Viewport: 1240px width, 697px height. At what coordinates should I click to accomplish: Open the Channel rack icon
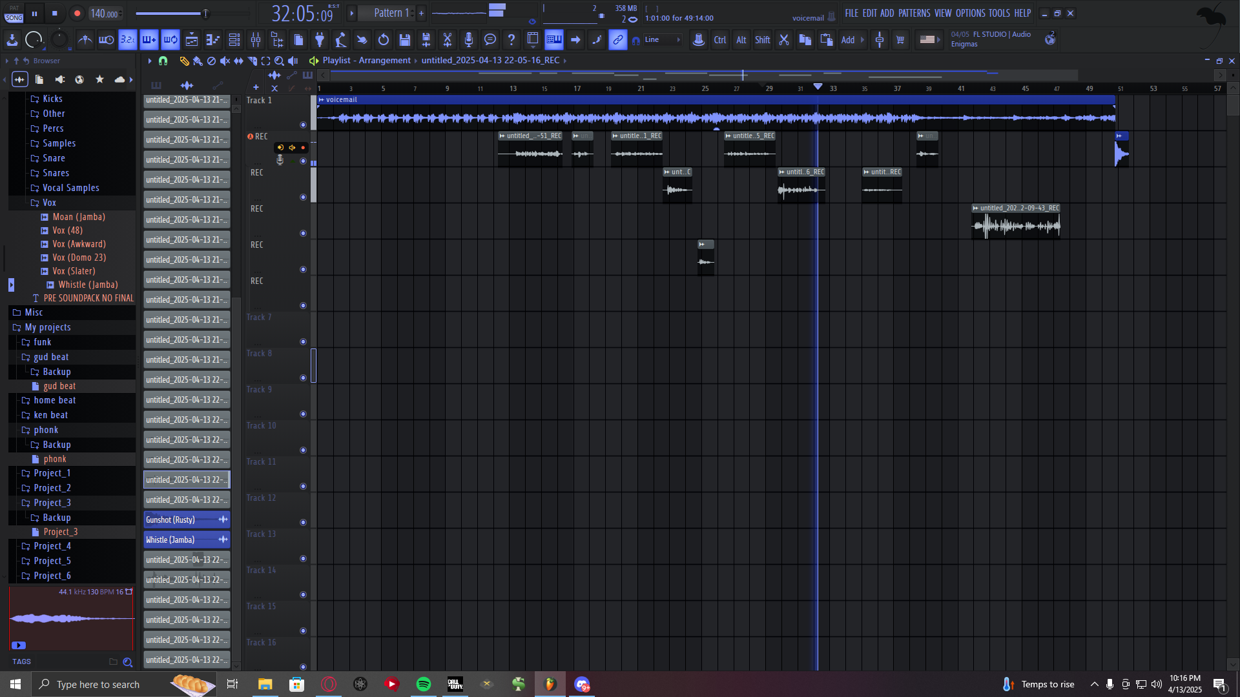click(x=234, y=40)
